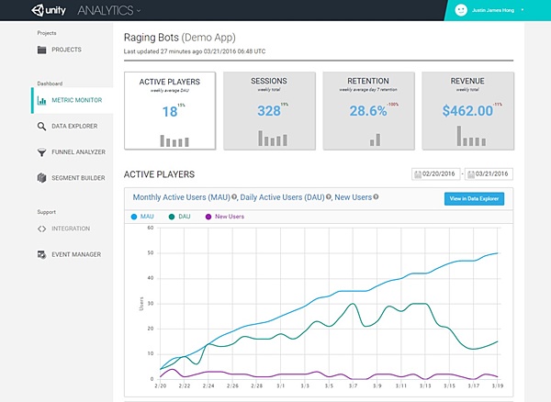Select the ACTIVE PLAYERS metric card
551x402 pixels.
pyautogui.click(x=170, y=111)
